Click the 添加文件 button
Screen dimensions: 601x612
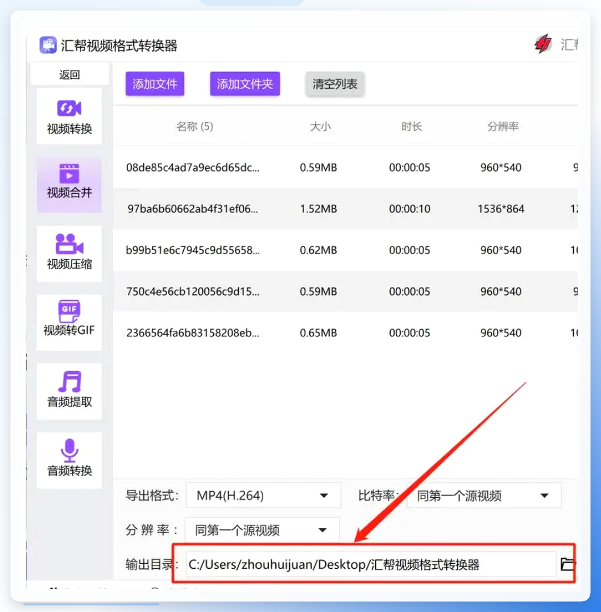pos(155,84)
